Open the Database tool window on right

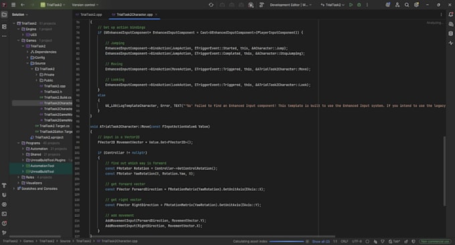(x=450, y=33)
